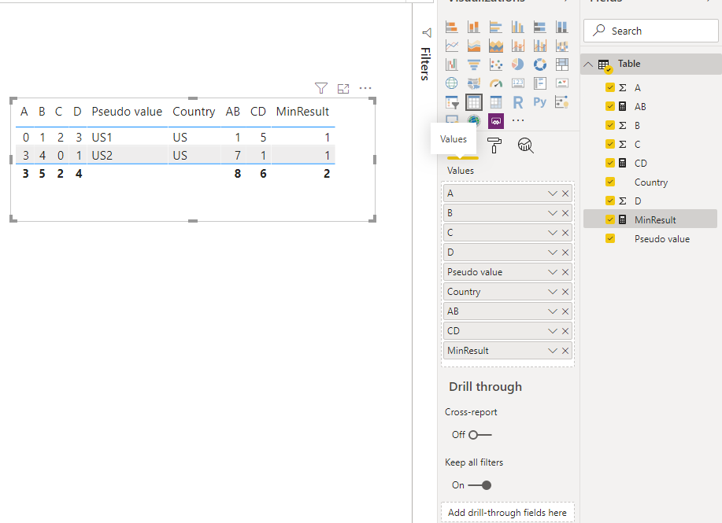This screenshot has height=523, width=722.
Task: Select the pie chart visual
Action: coord(517,64)
